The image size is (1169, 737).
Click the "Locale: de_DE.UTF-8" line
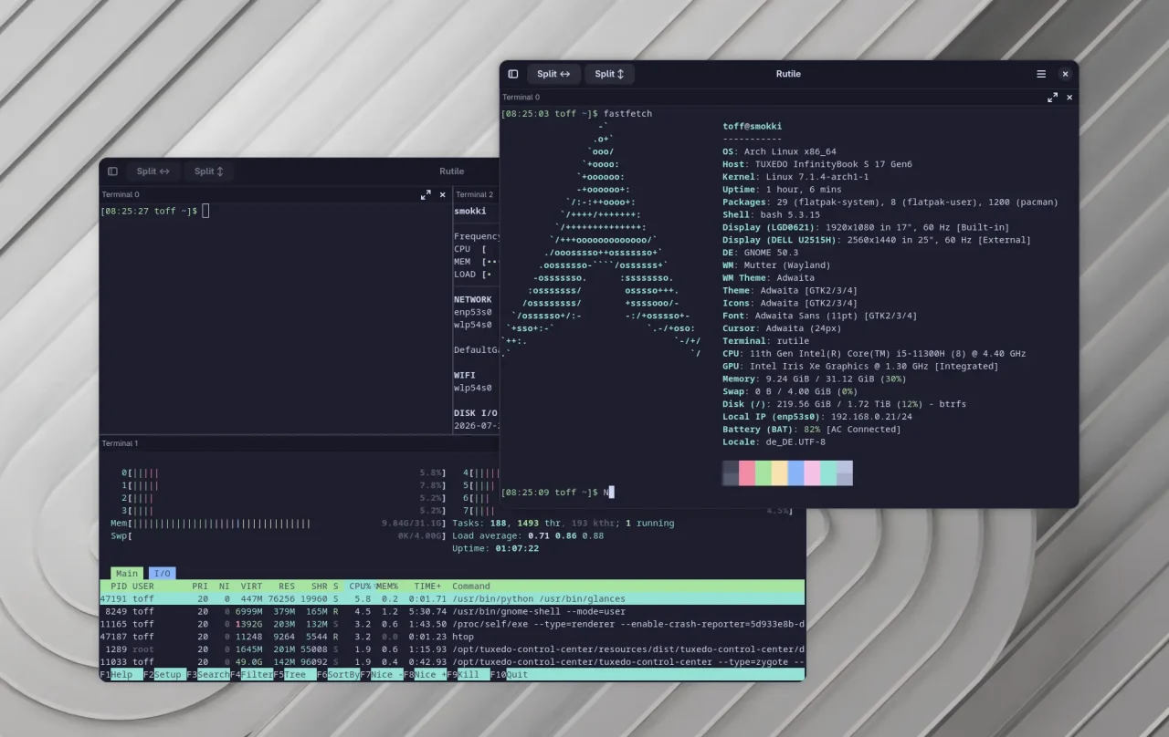tap(774, 442)
